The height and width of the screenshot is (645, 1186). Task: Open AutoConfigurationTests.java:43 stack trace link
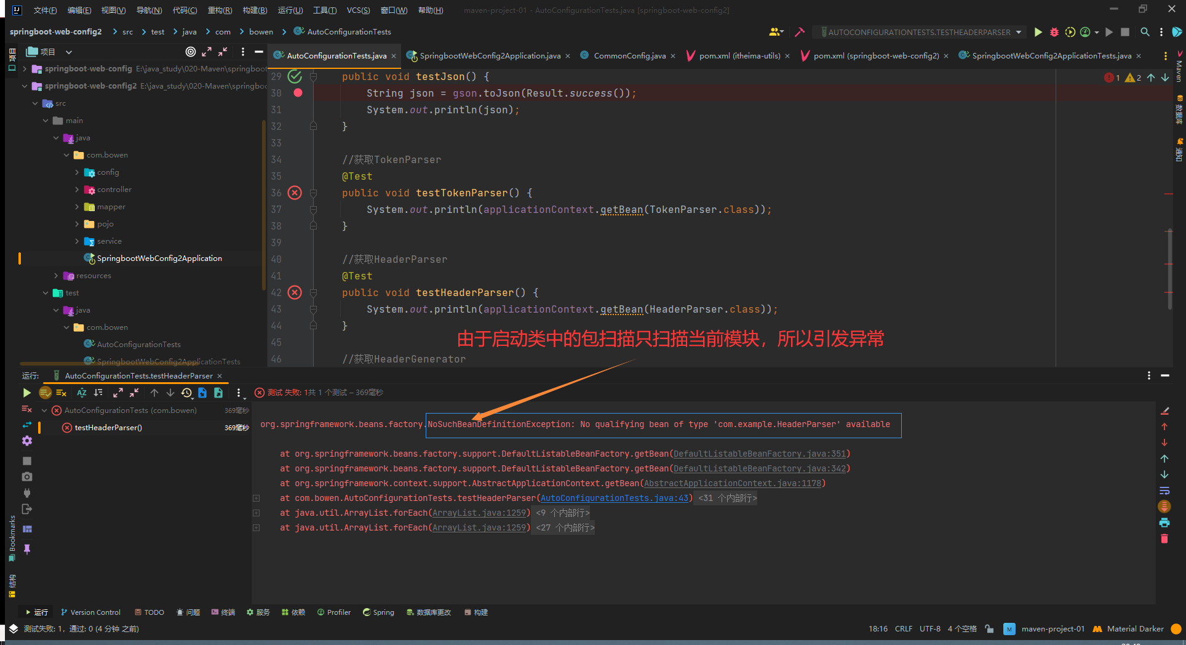(615, 499)
